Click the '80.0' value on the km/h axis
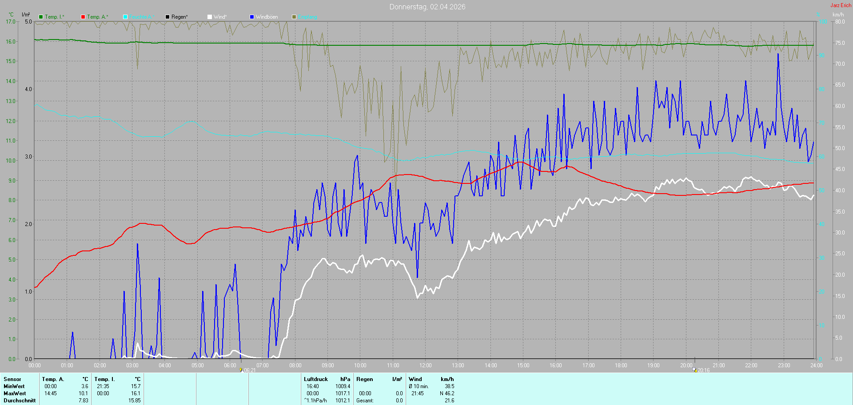 [x=840, y=22]
